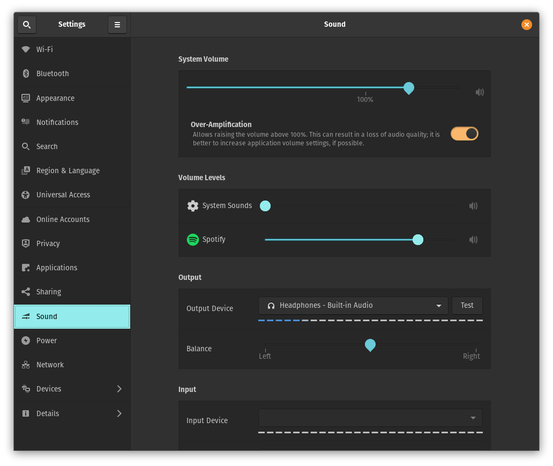
Task: Expand the Devices sidebar entry
Action: coord(119,389)
